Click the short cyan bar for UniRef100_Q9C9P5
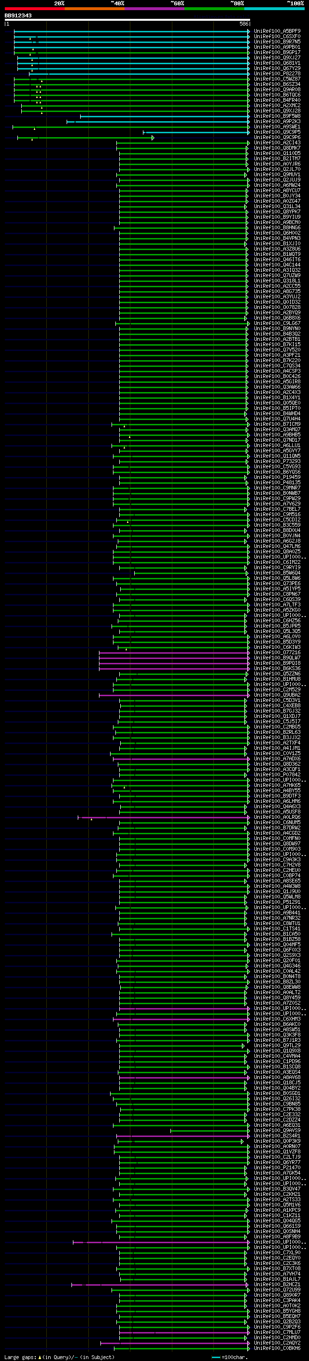 pyautogui.click(x=197, y=132)
